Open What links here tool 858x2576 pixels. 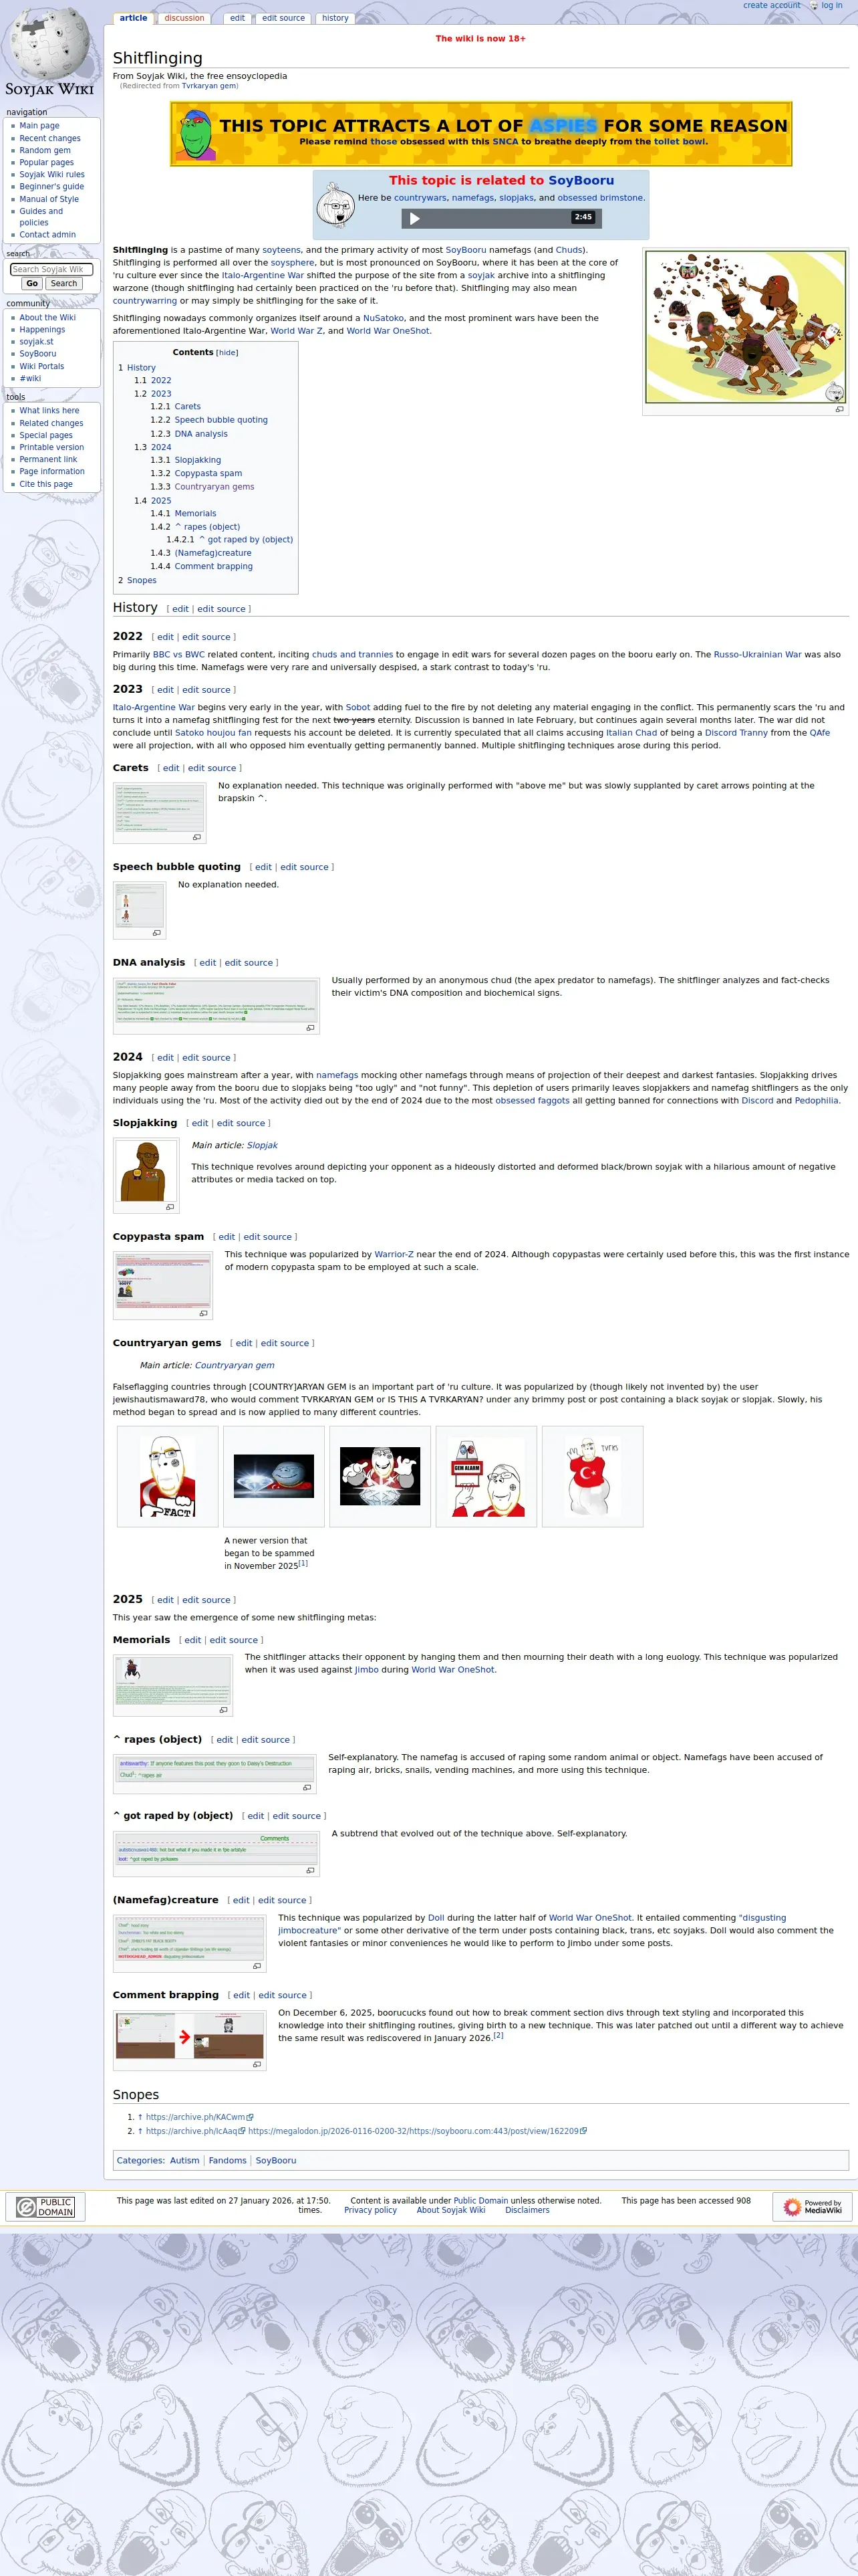[x=49, y=410]
